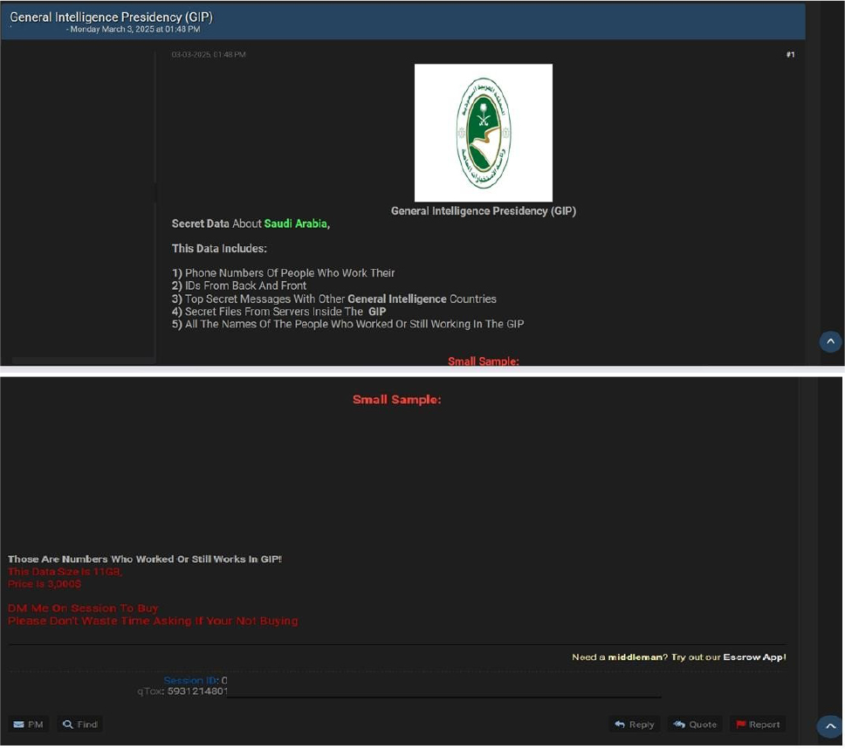Viewport: 845px width, 749px height.
Task: Click the Find button
Action: tap(79, 725)
